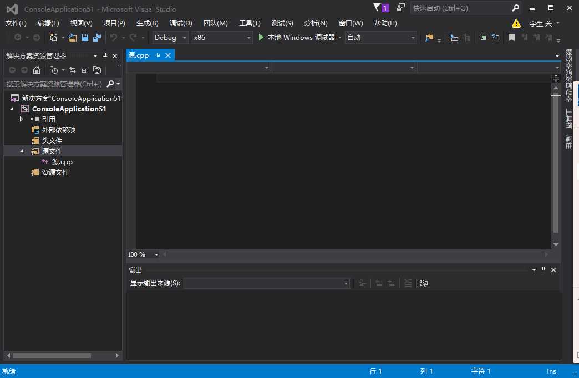Open the 服务器资源管理器 side tab
The height and width of the screenshot is (378, 579).
point(569,75)
